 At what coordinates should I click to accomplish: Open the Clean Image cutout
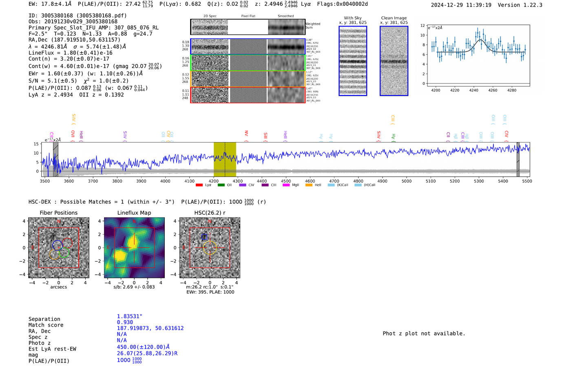click(394, 61)
